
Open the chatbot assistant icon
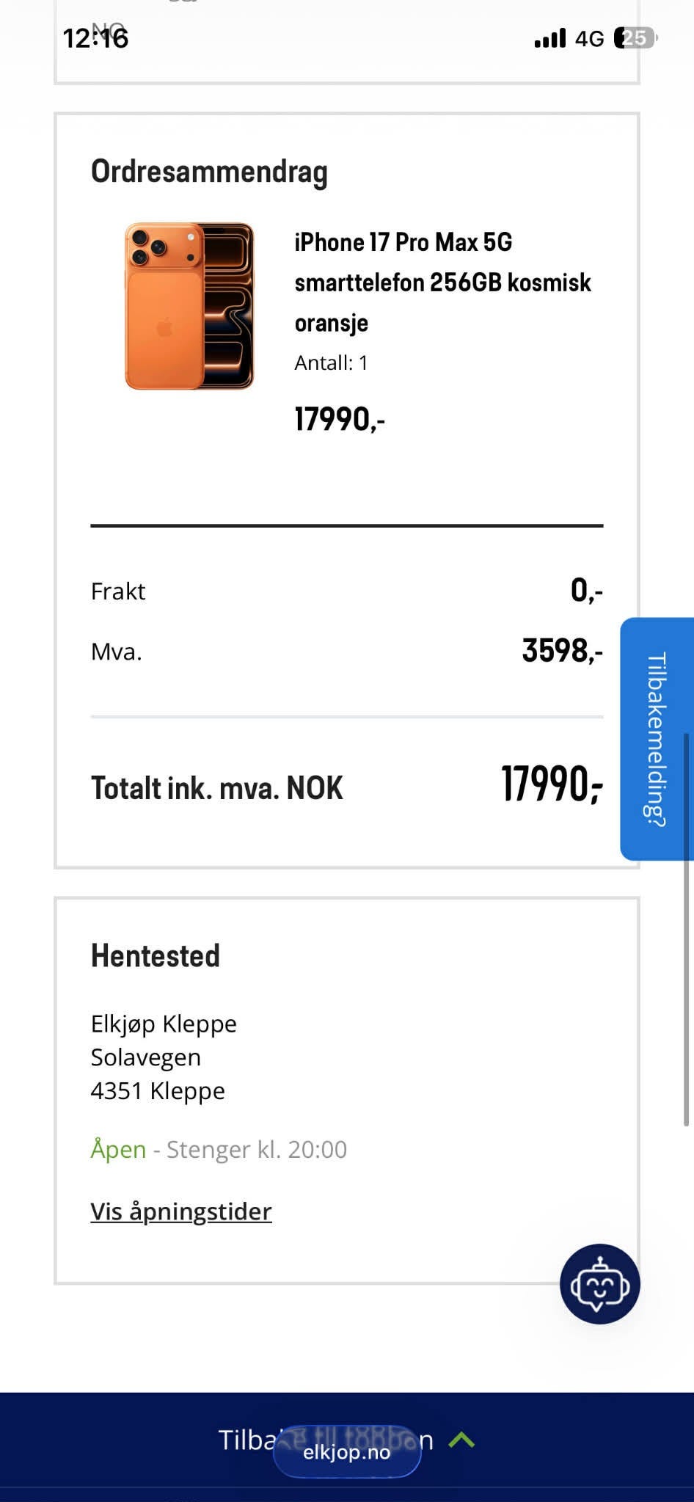[599, 1283]
